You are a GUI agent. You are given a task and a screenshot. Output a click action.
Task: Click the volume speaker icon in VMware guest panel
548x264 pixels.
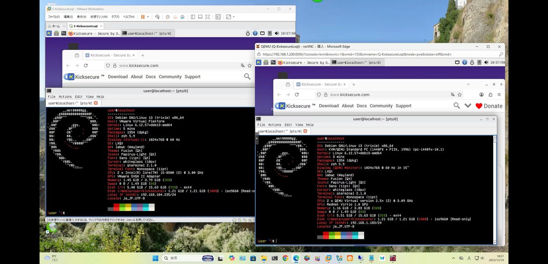coord(276,33)
